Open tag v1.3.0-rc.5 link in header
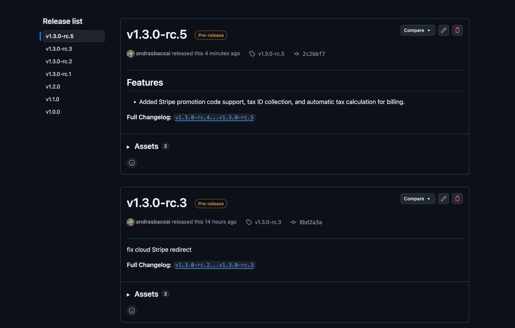Screen dimensions: 515x328 click(x=271, y=54)
